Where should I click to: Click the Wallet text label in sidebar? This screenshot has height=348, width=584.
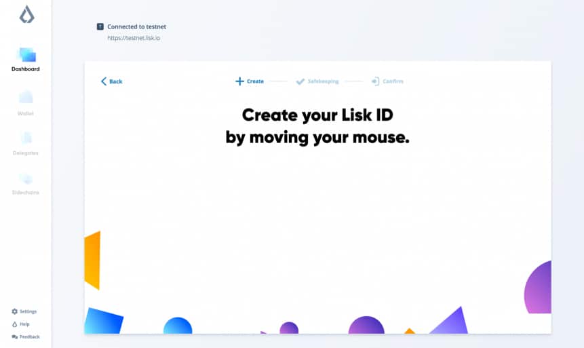[x=25, y=113]
